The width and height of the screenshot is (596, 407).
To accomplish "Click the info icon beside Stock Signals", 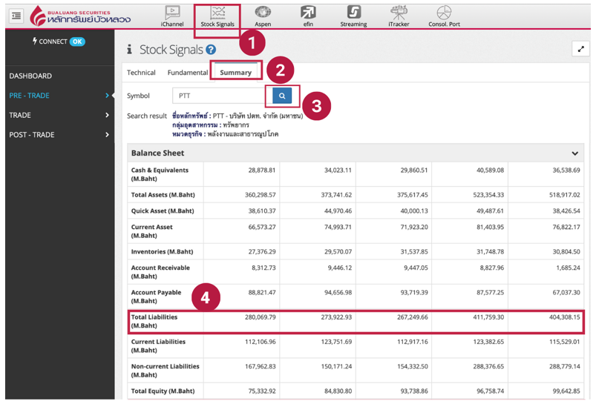I will (130, 50).
